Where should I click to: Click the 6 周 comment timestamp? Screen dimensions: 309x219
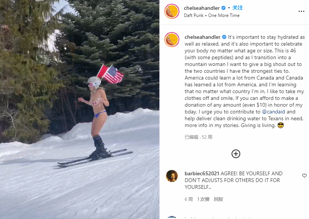pyautogui.click(x=188, y=199)
